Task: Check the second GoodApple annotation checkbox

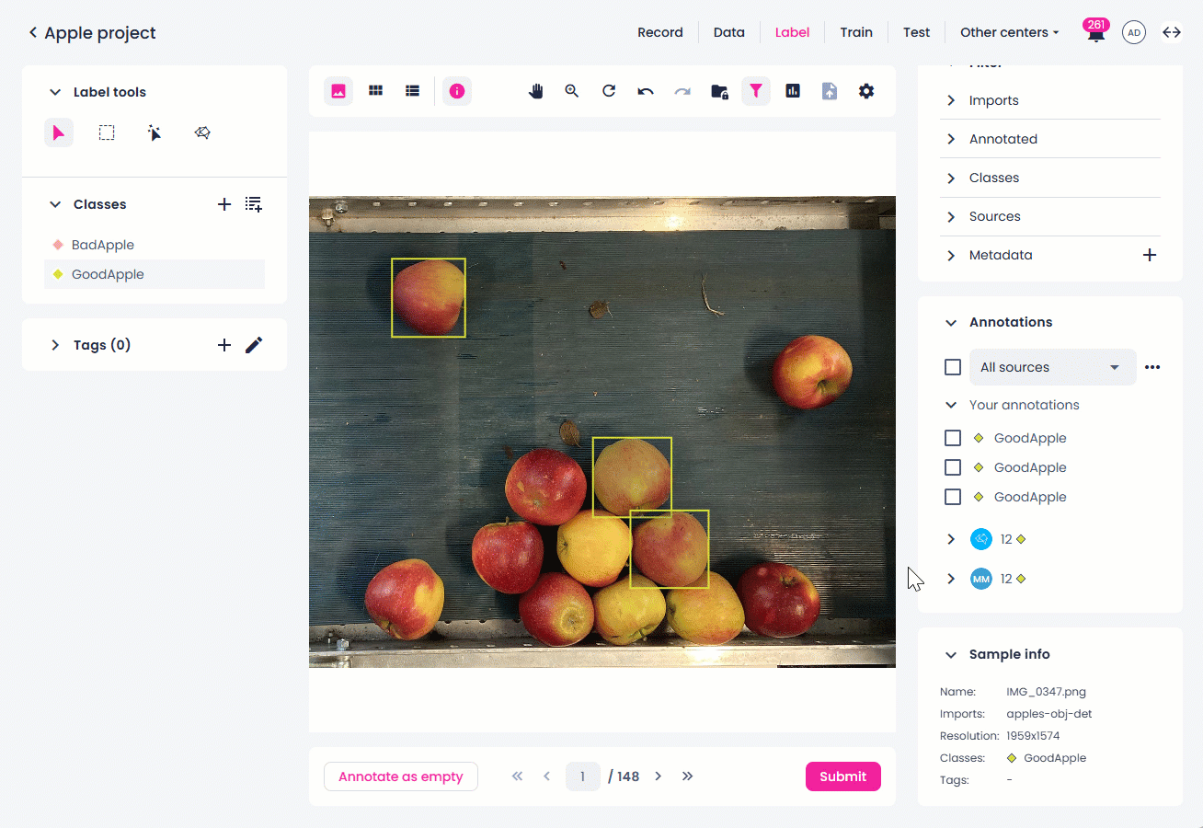Action: point(953,467)
